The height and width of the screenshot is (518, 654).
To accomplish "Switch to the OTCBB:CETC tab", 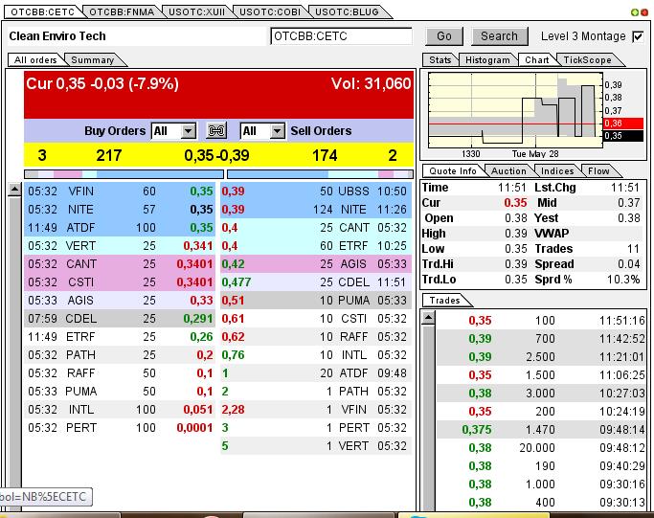I will pos(42,11).
